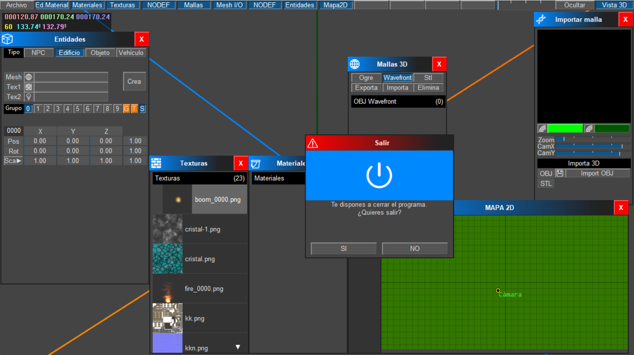Click the lightbulb icon beside Tex2
Image resolution: width=634 pixels, height=355 pixels.
click(x=29, y=97)
